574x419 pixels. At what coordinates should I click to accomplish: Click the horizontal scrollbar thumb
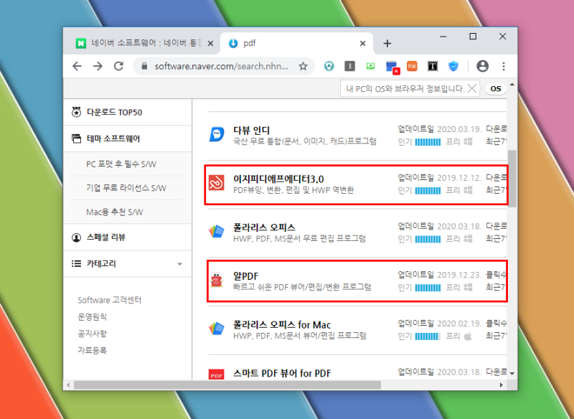tap(227, 385)
